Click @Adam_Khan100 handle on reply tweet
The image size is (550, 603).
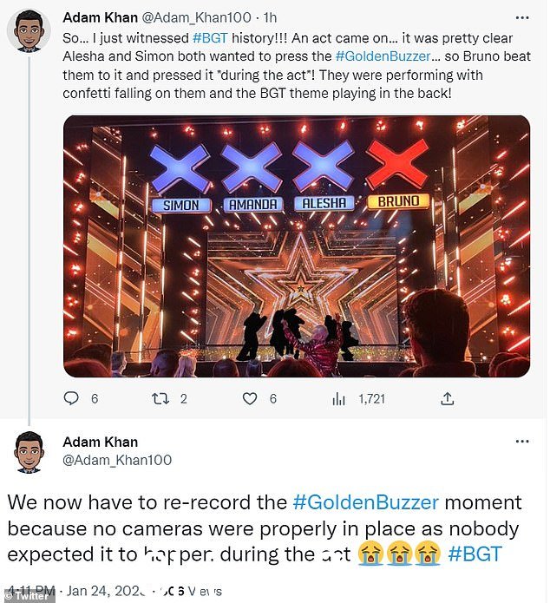click(x=117, y=460)
